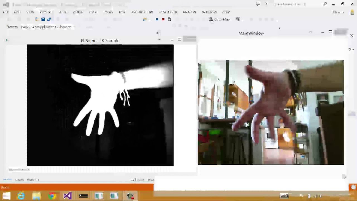Image resolution: width=357 pixels, height=201 pixels.
Task: Click the toolbar icon right of Code Map
Action: 238,19
